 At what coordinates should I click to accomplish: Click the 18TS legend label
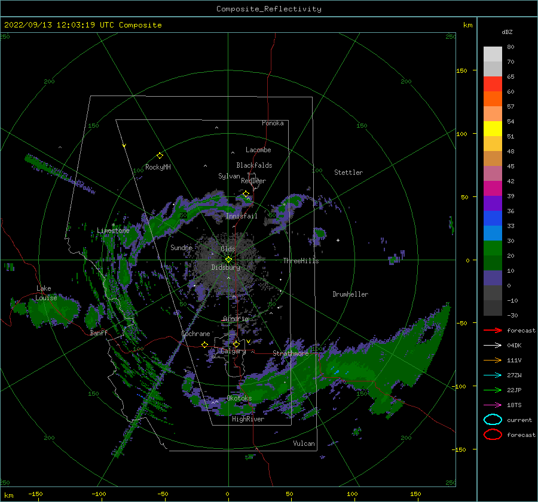pos(514,405)
